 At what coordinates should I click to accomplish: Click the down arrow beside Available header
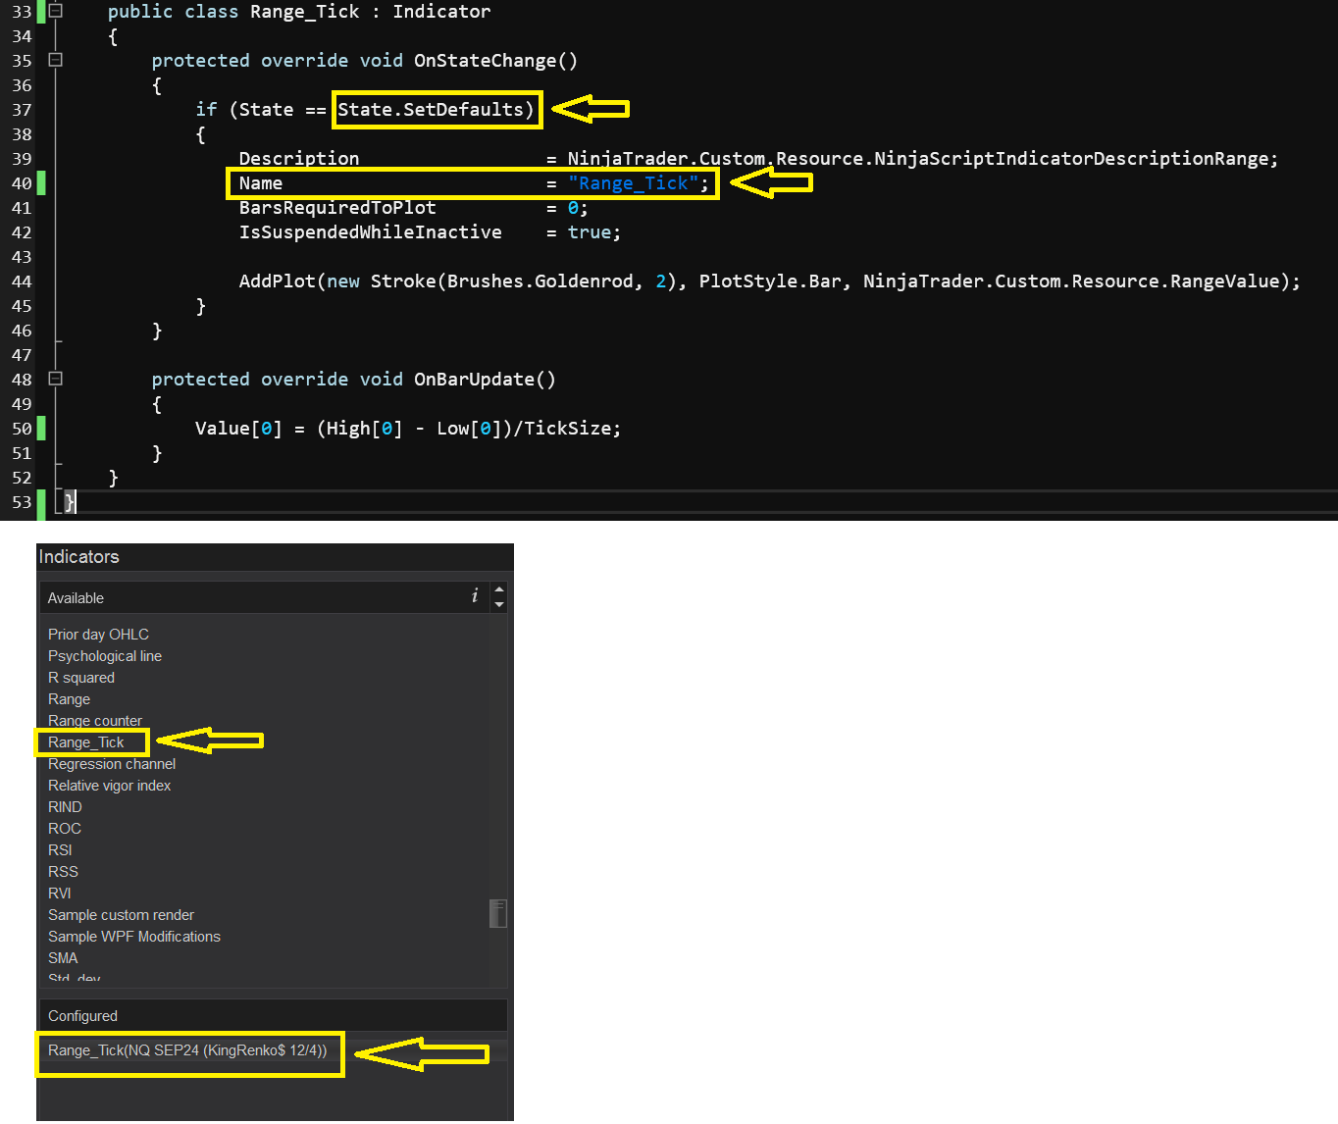pos(499,604)
